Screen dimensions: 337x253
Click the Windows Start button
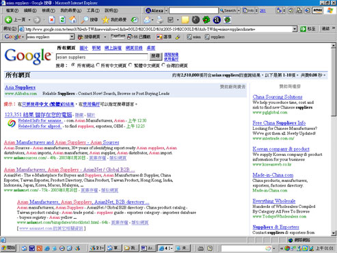coord(8,248)
